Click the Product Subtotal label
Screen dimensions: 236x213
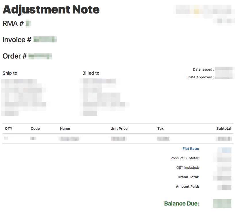click(185, 158)
